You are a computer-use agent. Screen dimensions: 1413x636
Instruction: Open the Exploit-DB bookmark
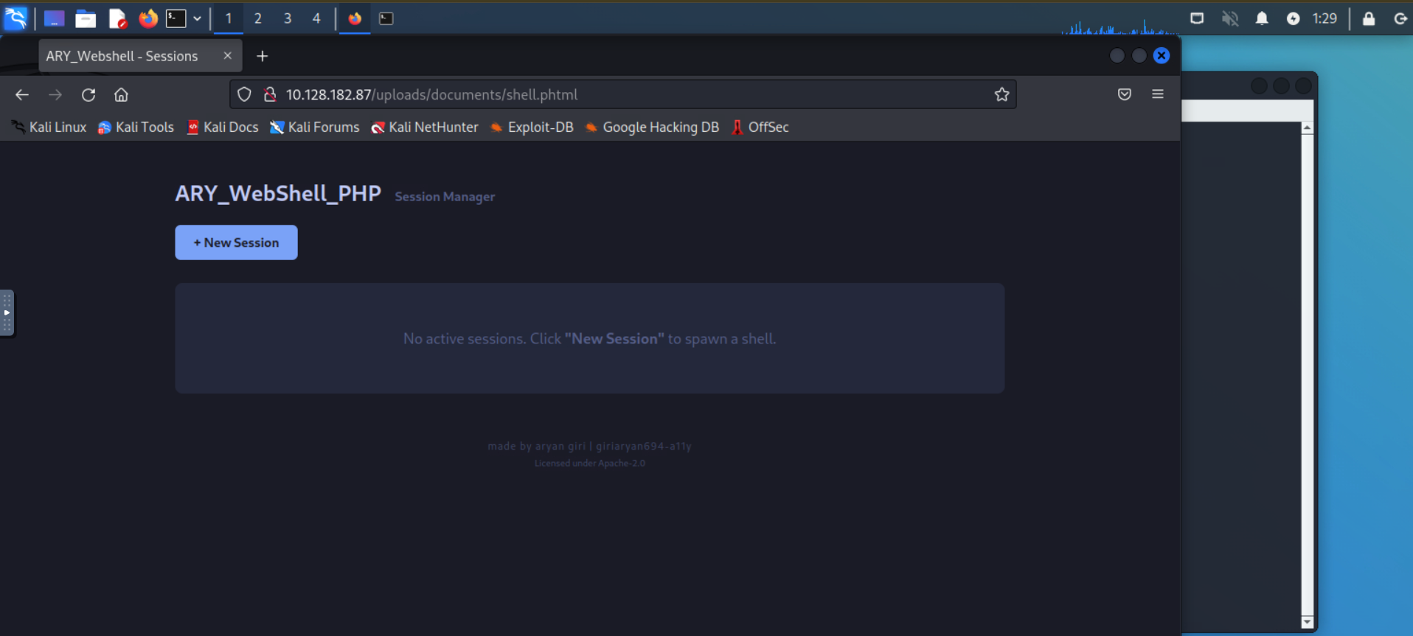[x=532, y=127]
